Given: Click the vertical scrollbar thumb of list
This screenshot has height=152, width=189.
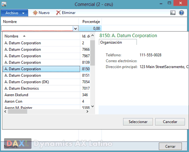Looking at the screenshot, I should (x=93, y=53).
